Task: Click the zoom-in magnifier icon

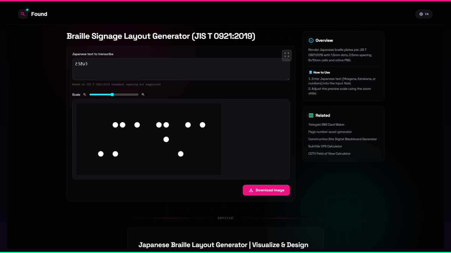Action: click(x=143, y=94)
